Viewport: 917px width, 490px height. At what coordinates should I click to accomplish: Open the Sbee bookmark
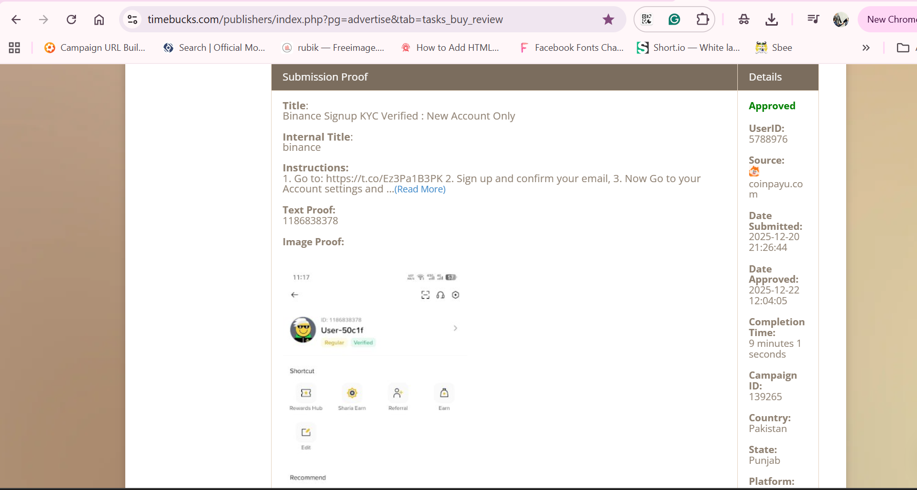774,48
